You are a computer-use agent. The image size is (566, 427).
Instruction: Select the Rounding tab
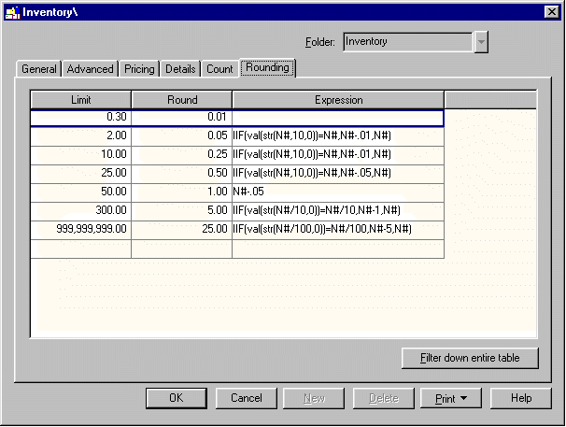[x=267, y=67]
